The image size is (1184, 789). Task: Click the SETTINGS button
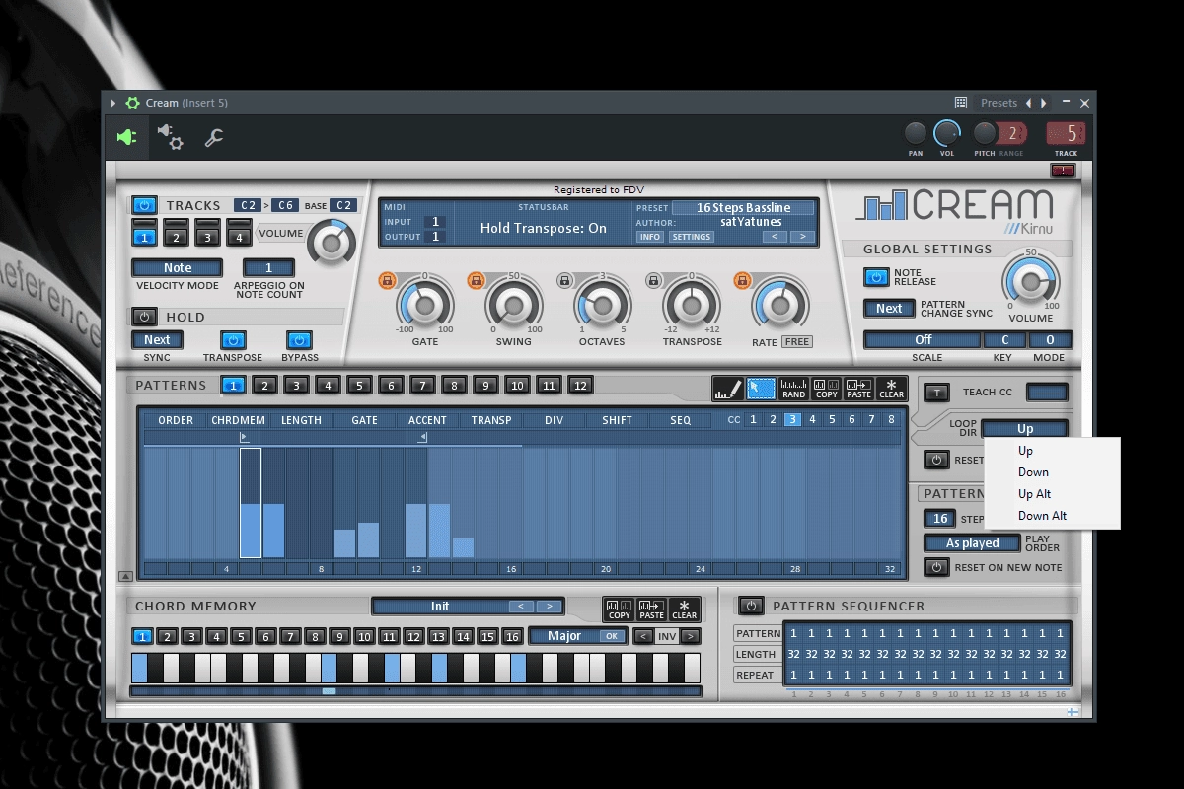pyautogui.click(x=692, y=237)
